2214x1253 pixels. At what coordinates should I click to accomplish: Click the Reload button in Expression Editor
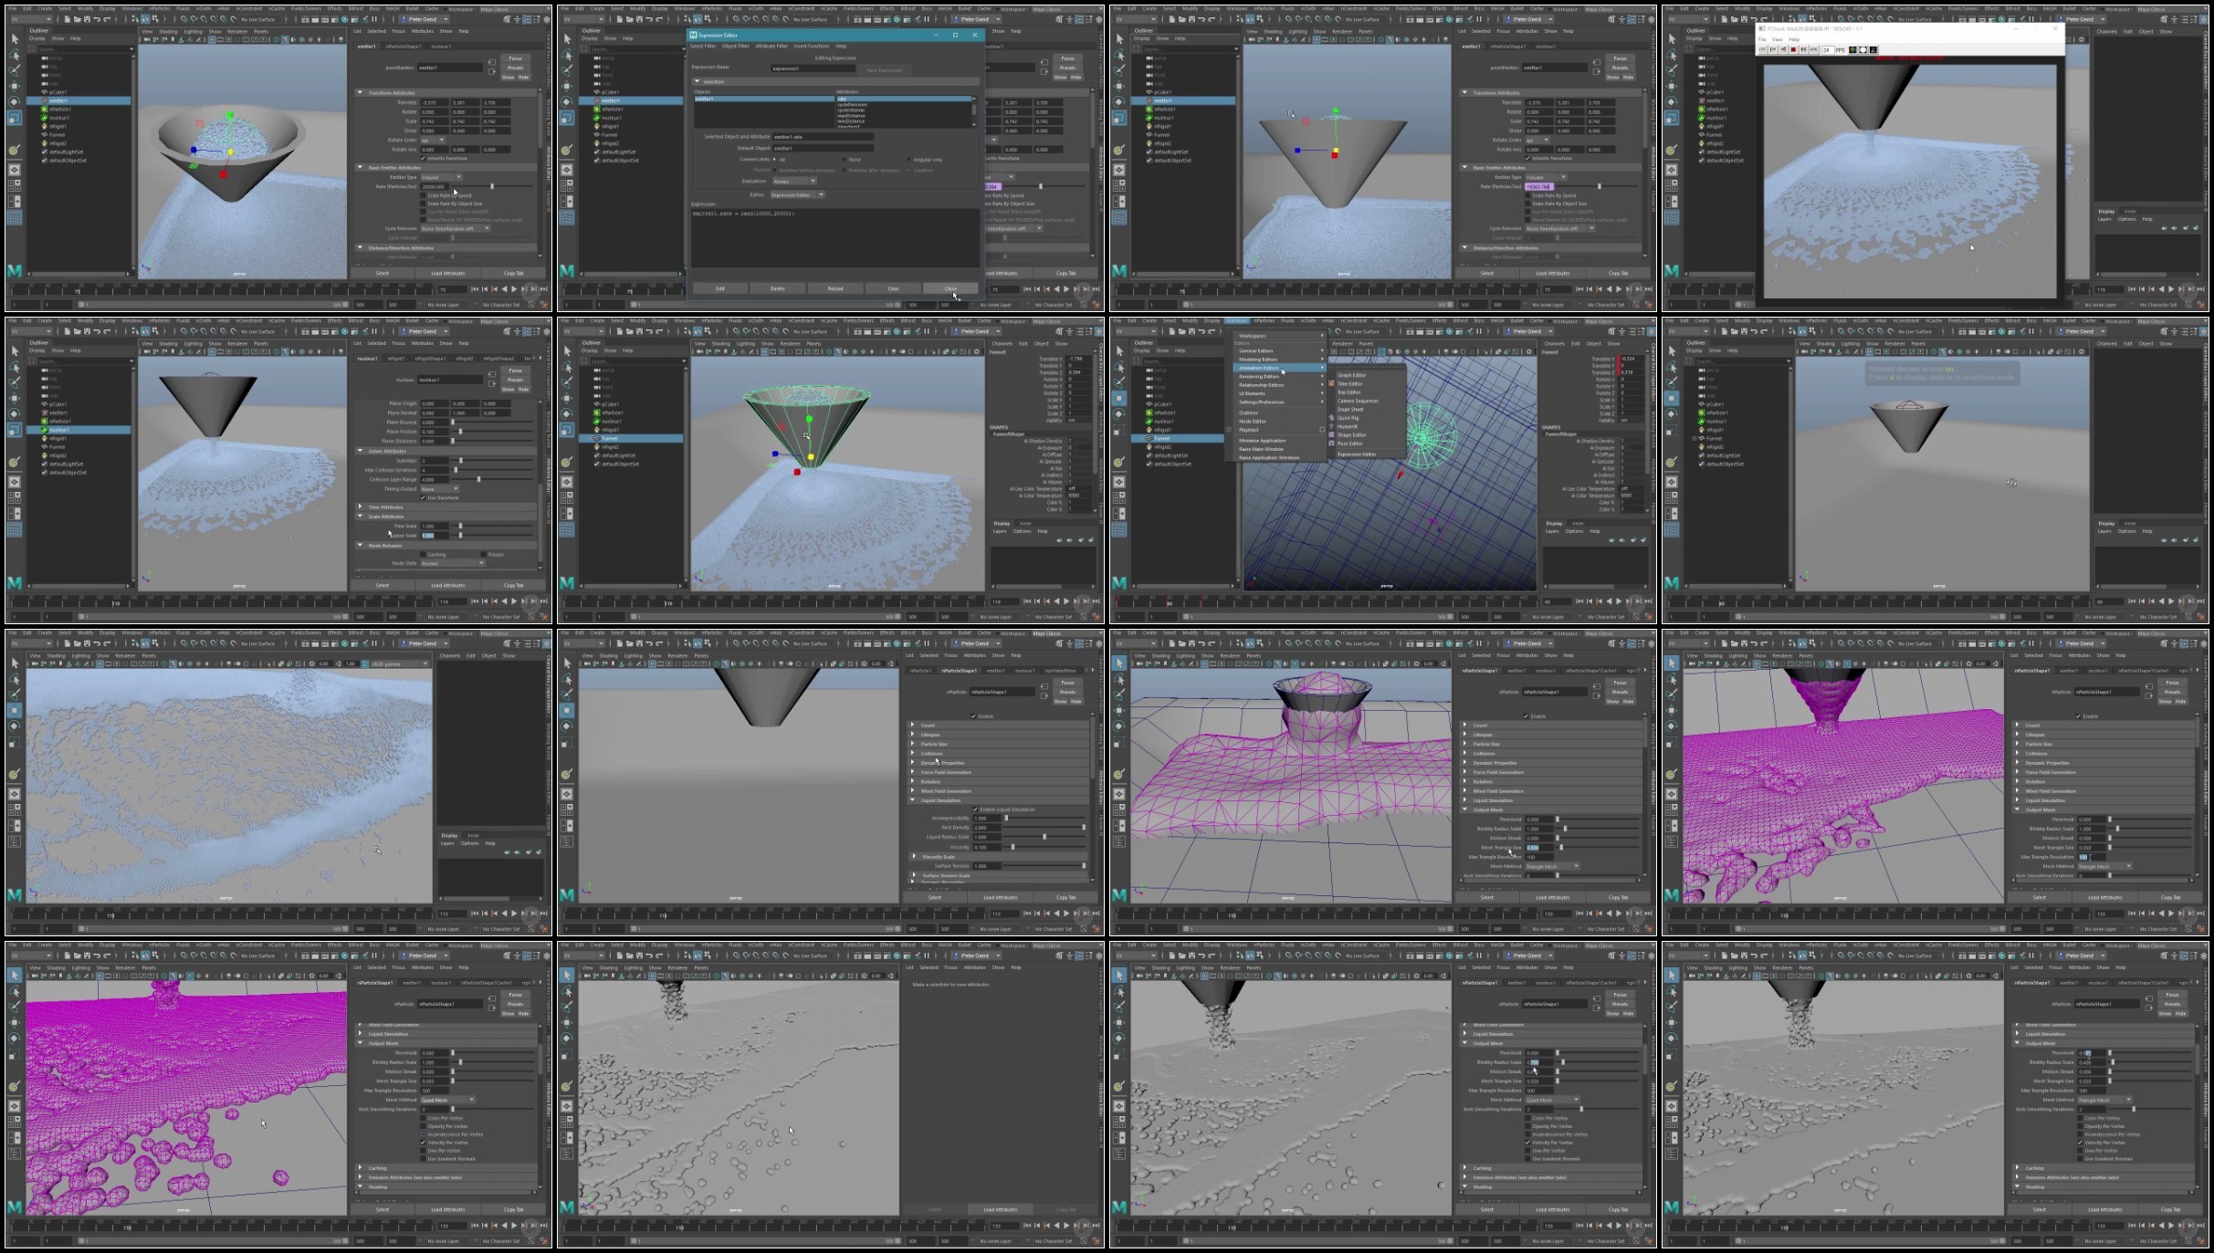(834, 288)
